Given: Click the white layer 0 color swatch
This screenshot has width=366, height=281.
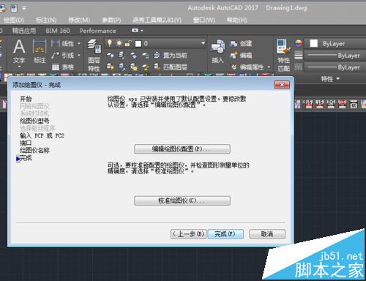Looking at the screenshot, I should coord(138,44).
